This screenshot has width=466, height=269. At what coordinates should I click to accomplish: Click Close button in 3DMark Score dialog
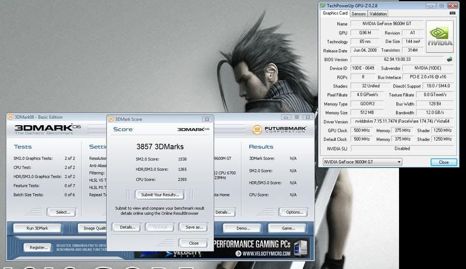pyautogui.click(x=193, y=243)
